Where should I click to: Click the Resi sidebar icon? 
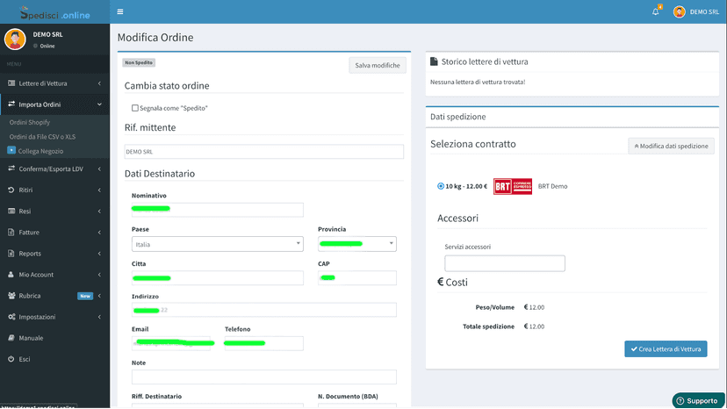11,211
